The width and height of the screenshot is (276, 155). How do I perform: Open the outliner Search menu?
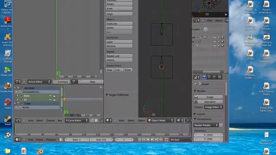(x=219, y=20)
